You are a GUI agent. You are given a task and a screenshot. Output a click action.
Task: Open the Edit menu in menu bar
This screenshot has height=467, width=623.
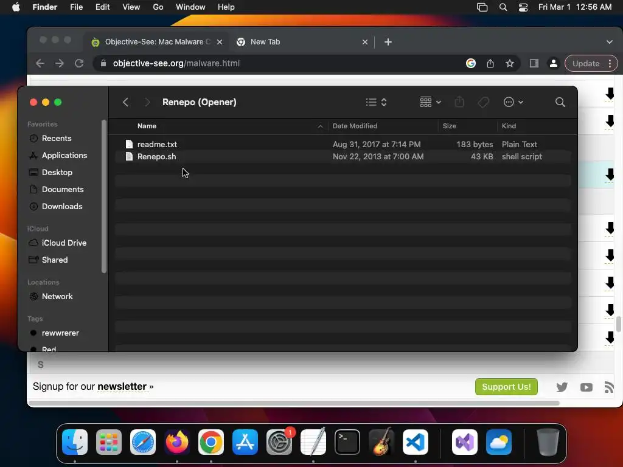(x=102, y=7)
